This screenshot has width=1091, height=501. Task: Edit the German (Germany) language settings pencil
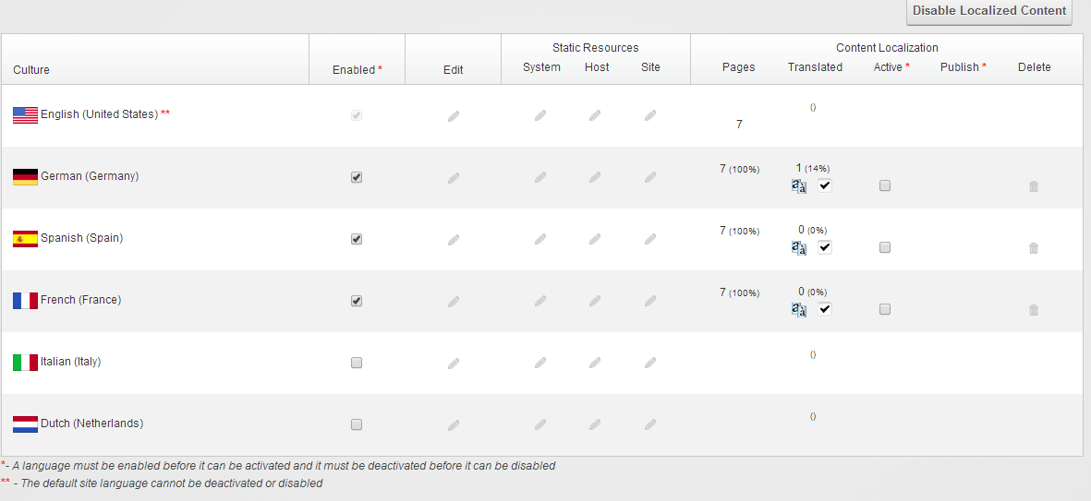(x=454, y=178)
